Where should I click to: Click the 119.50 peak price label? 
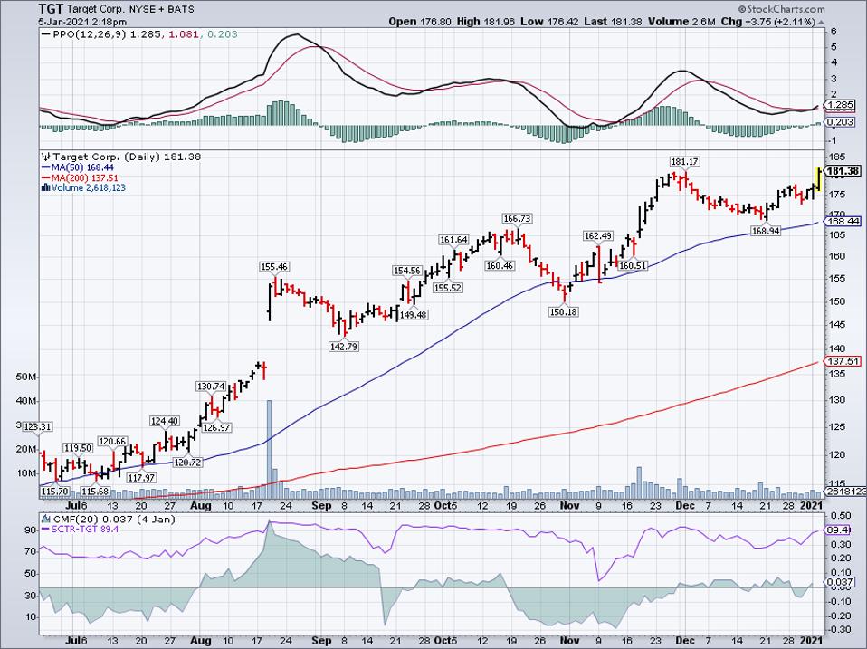78,448
